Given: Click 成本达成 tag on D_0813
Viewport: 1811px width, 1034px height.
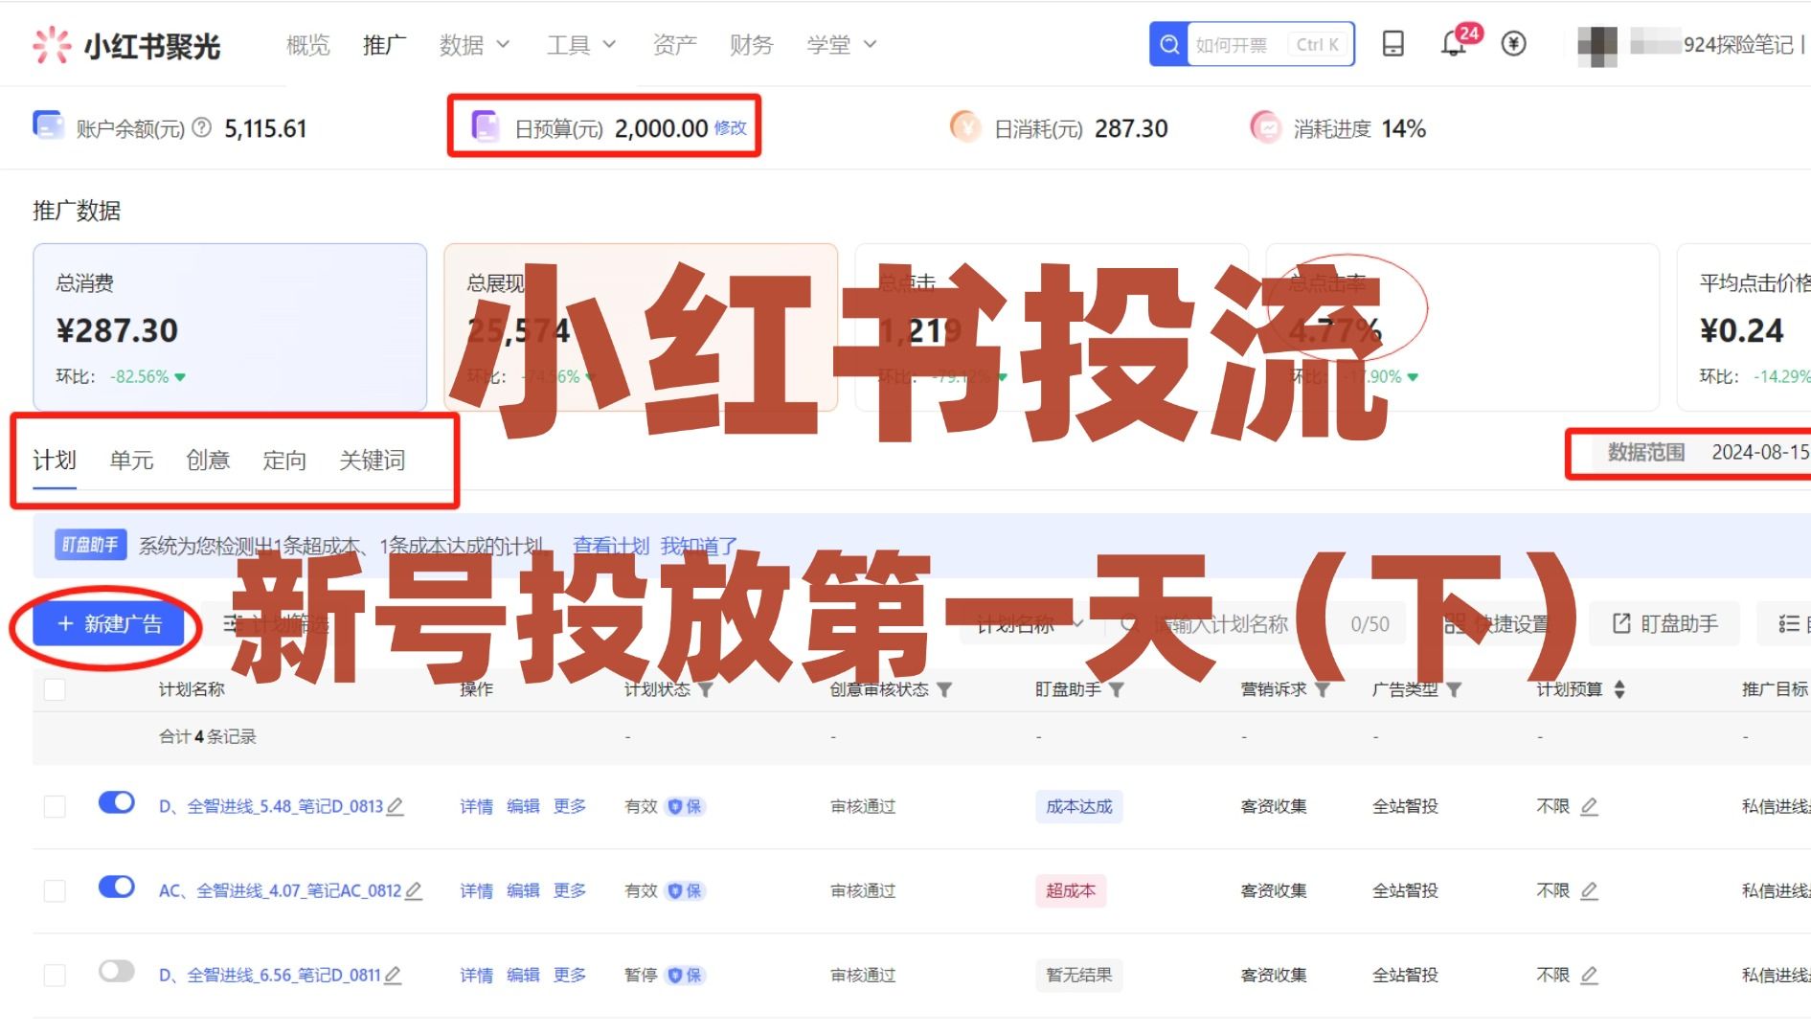Looking at the screenshot, I should (1079, 806).
